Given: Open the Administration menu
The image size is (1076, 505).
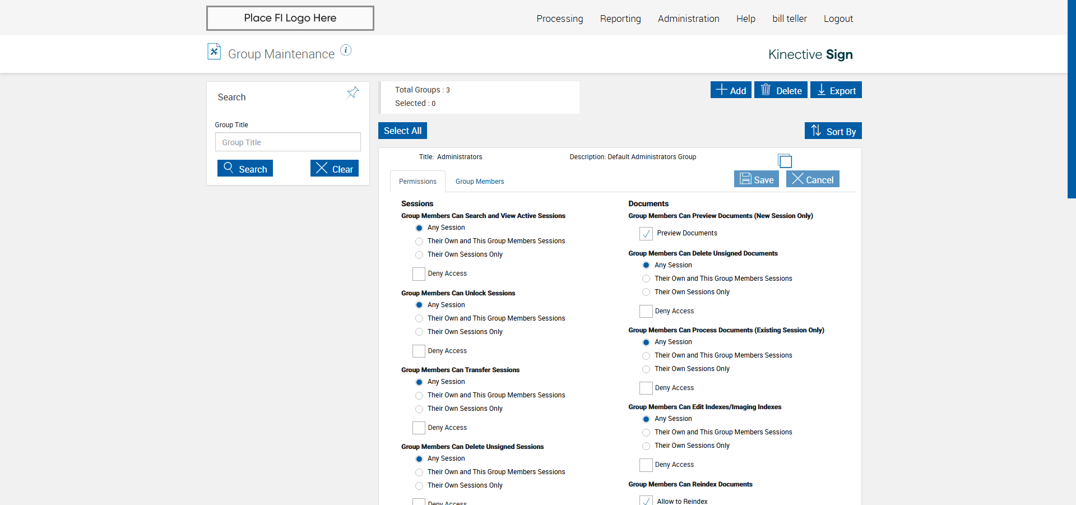Looking at the screenshot, I should point(688,18).
